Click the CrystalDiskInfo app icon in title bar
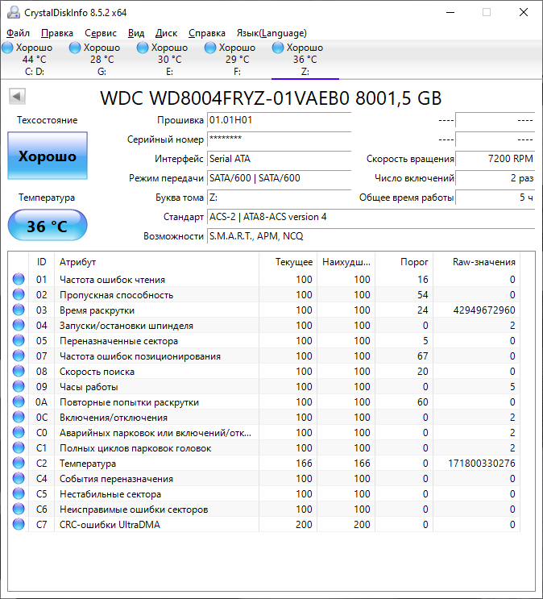543x599 pixels. [x=14, y=12]
